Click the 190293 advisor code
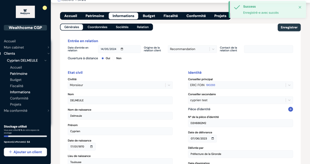 pos(210,85)
